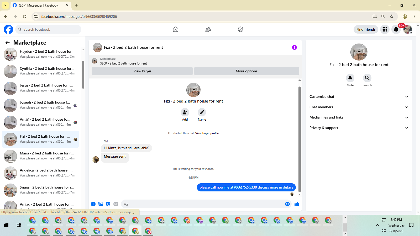Open Chrome's three-dot menu
Screen dimensions: 420x236
[414, 17]
